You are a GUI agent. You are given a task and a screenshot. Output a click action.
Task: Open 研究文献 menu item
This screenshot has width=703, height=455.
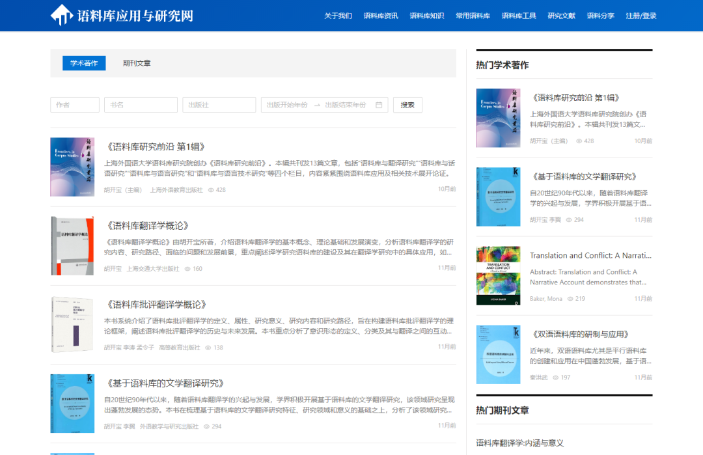pyautogui.click(x=561, y=16)
